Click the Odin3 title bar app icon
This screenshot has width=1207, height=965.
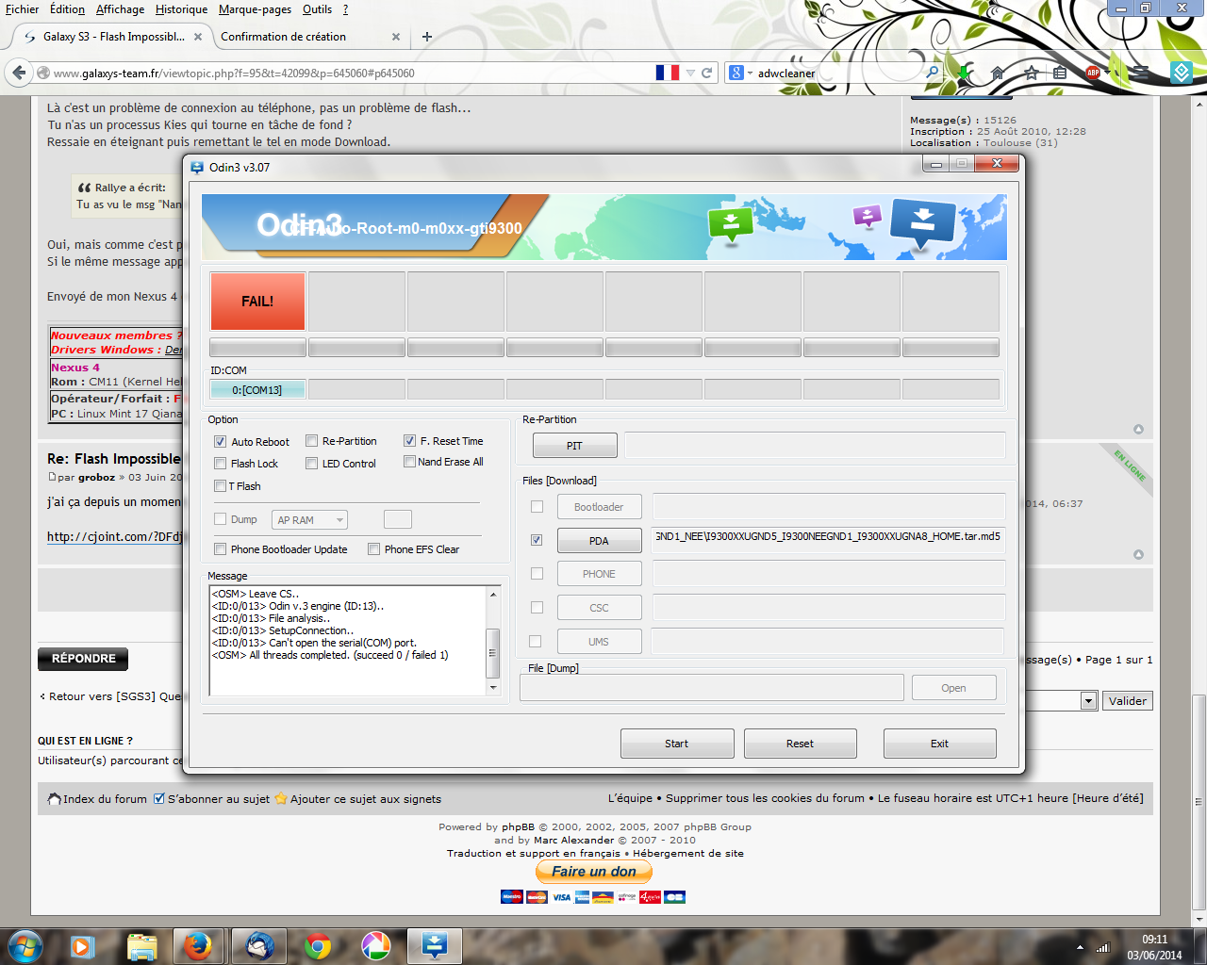click(x=197, y=168)
